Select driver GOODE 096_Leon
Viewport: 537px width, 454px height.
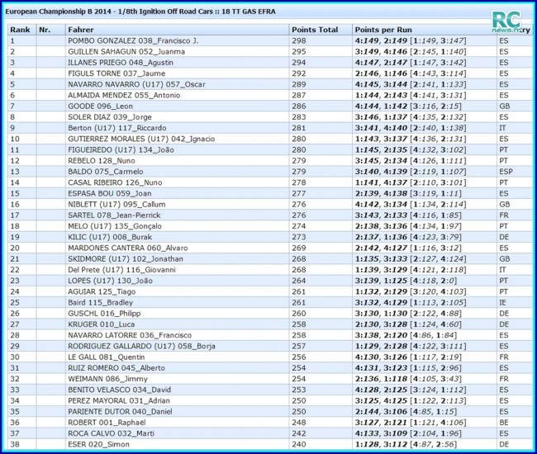coord(100,106)
